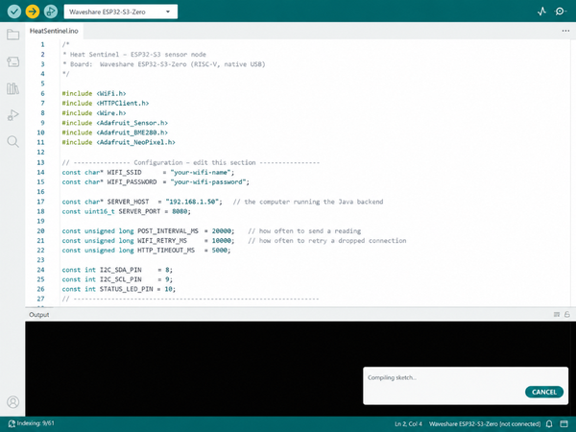Open the Sketchbook folder sidebar
This screenshot has width=576, height=432.
12,35
